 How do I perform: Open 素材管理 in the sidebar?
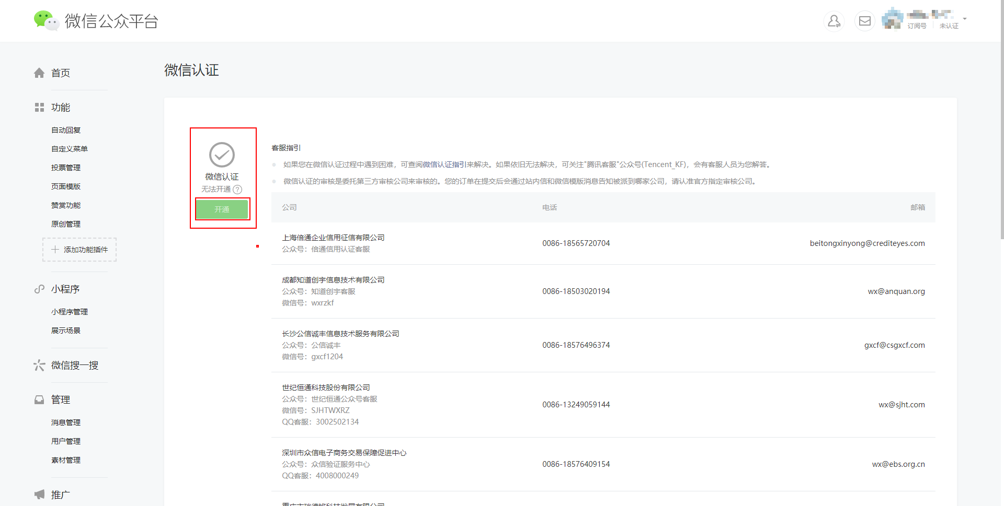tap(66, 460)
